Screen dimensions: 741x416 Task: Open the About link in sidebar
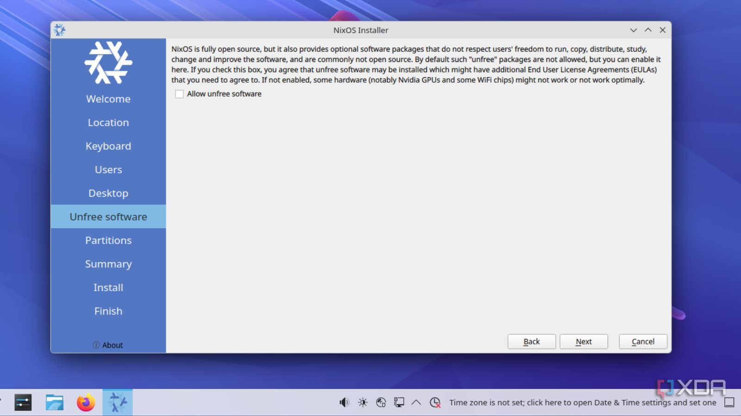tap(108, 345)
